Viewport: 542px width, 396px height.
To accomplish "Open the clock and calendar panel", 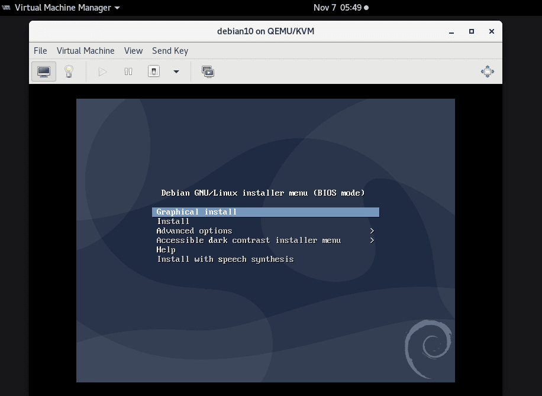I will coord(341,8).
